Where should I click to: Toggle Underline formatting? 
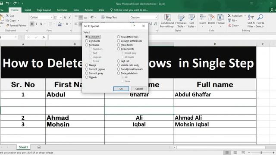(x=41, y=24)
